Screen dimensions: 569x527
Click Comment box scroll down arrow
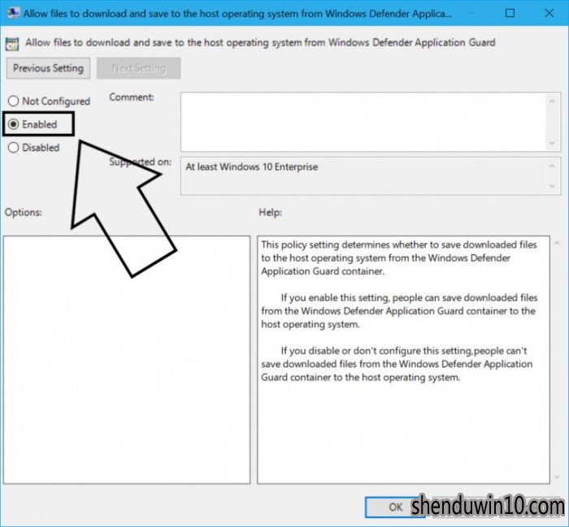point(552,143)
